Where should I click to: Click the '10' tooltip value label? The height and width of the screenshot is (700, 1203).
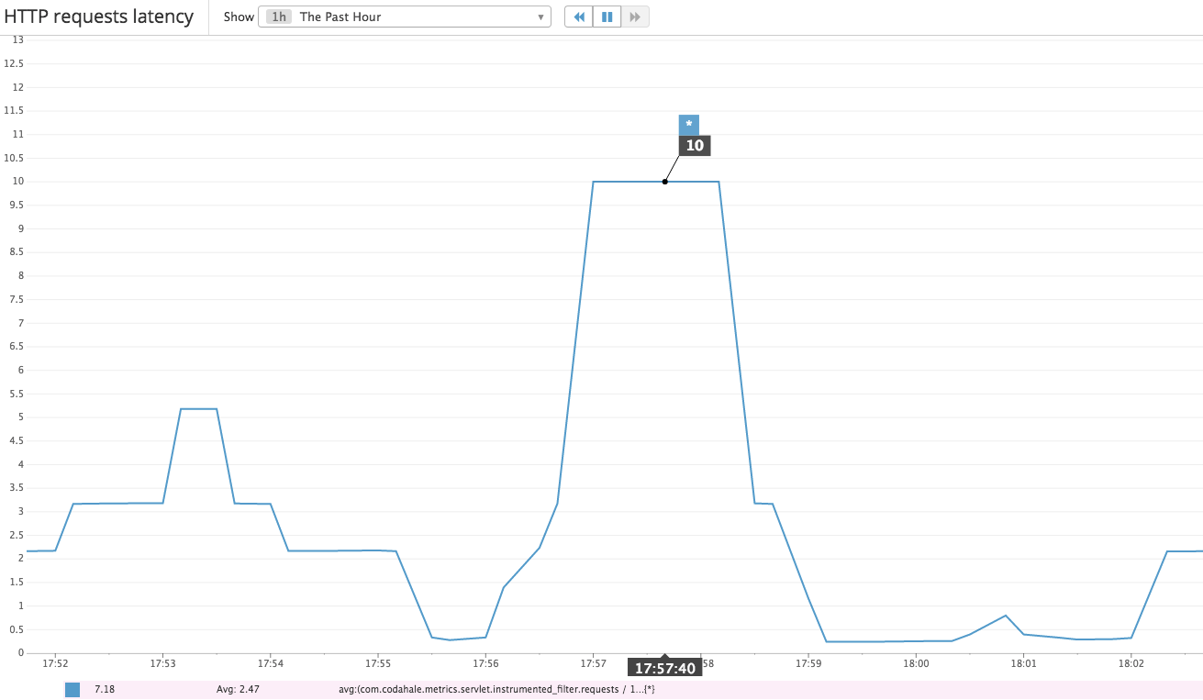click(695, 146)
